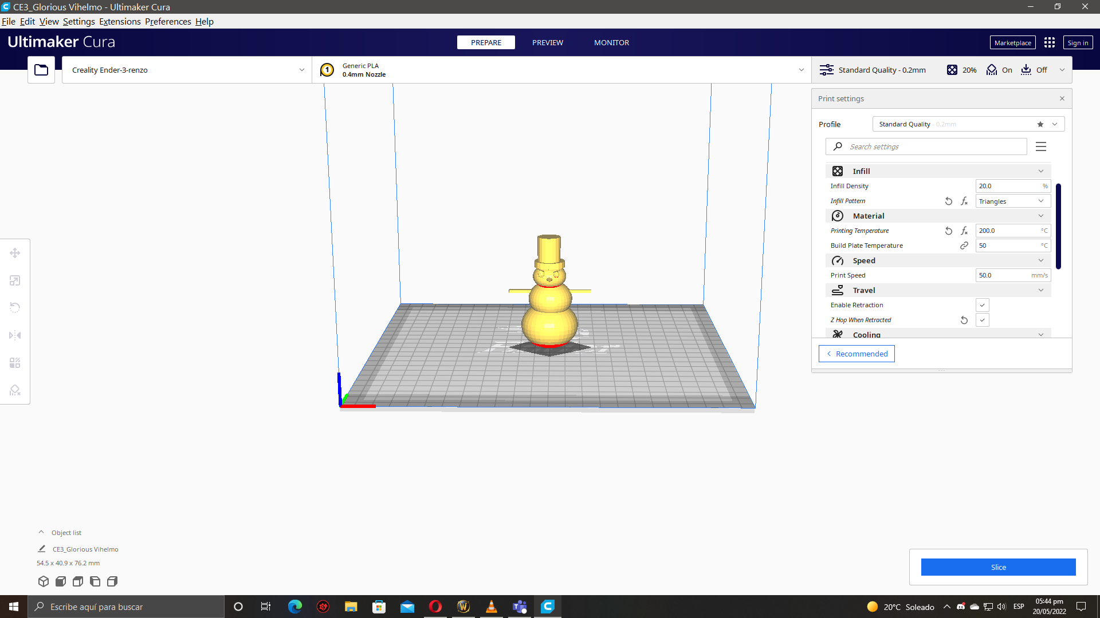Toggle the Z Hop When Retracted checkbox
This screenshot has height=618, width=1100.
[x=982, y=320]
